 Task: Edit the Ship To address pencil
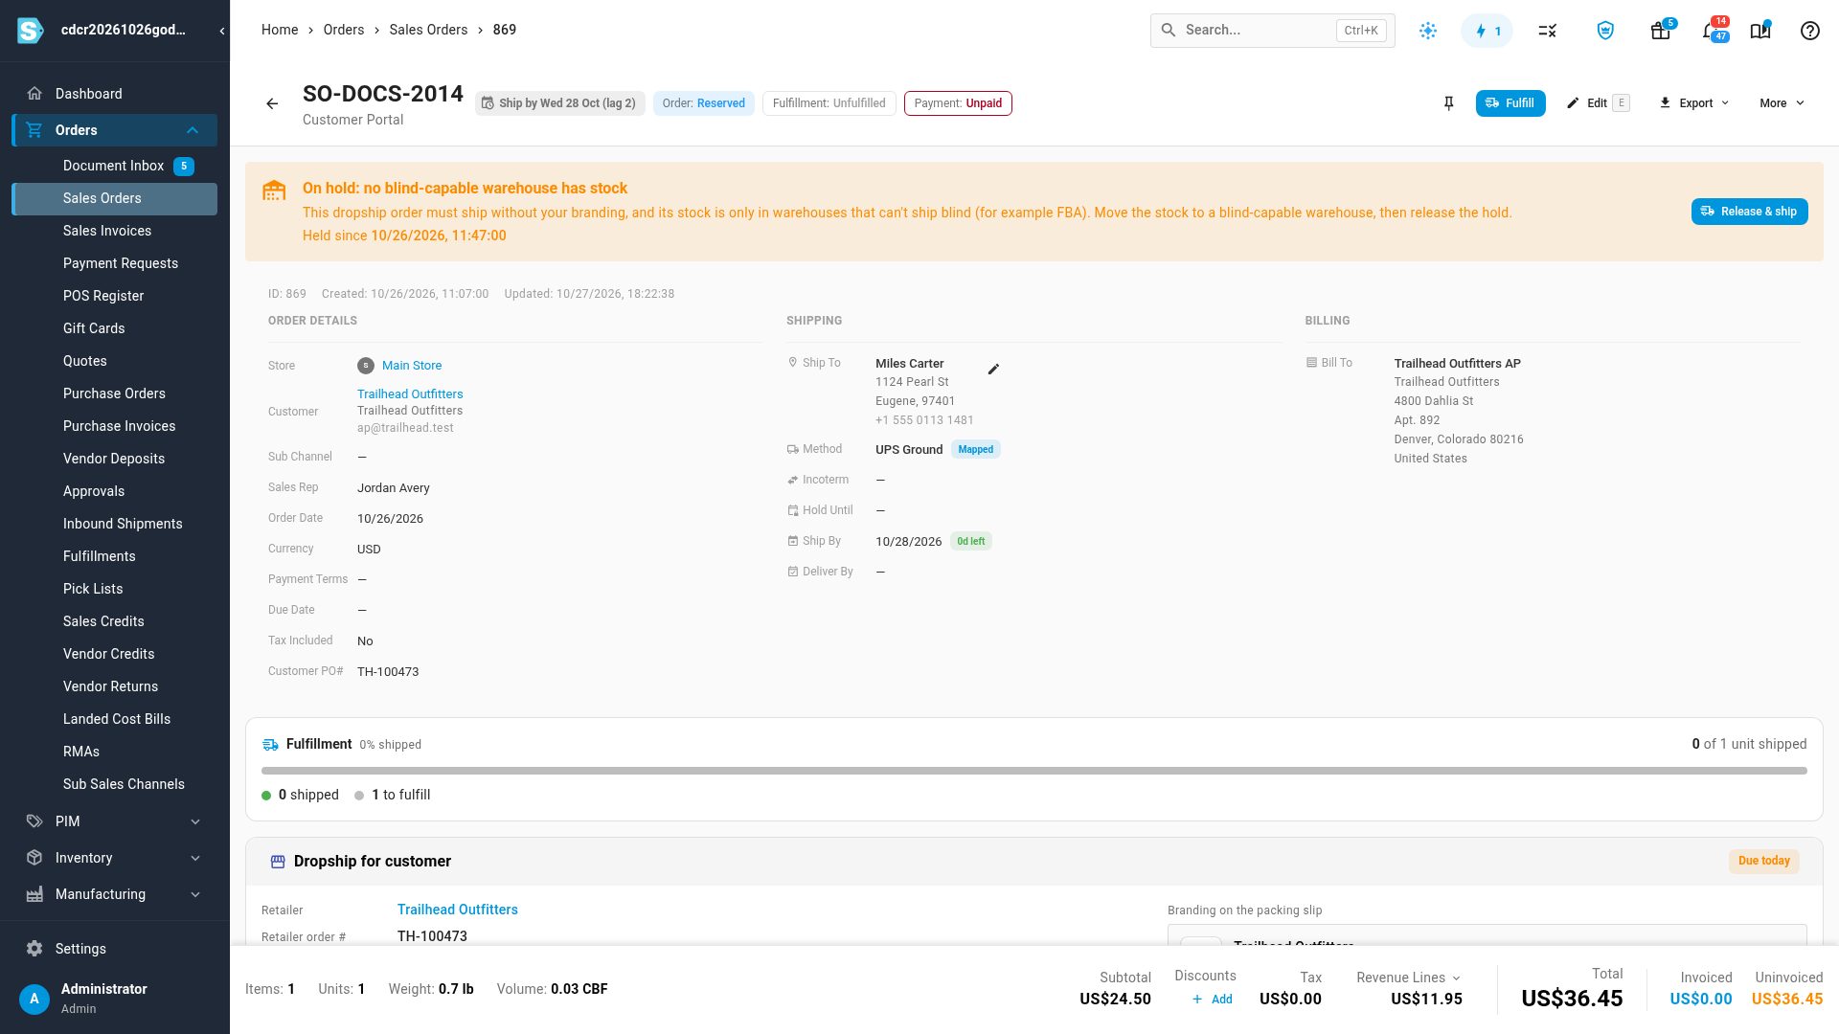[993, 369]
